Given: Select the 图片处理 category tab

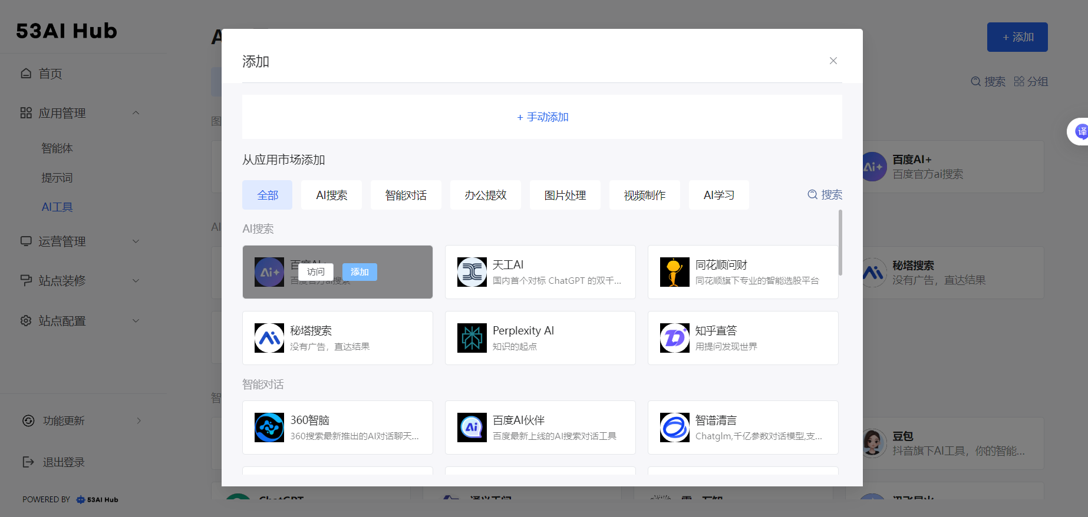Looking at the screenshot, I should [565, 195].
